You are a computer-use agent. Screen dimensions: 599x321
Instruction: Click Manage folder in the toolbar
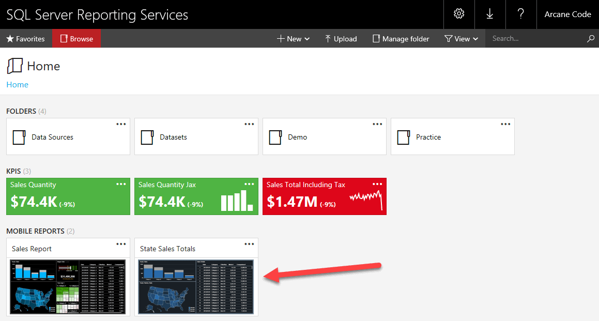tap(401, 39)
